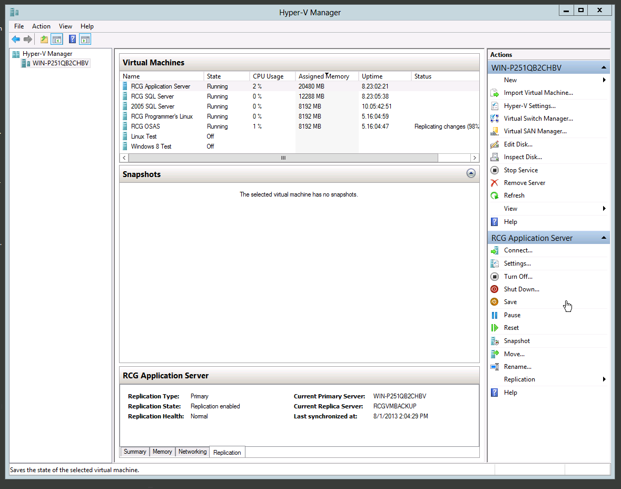Click the Edit Disk icon
This screenshot has width=621, height=489.
tap(495, 144)
